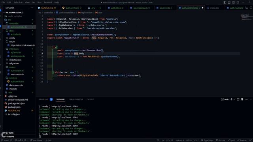Expand the node_modules folder
The image size is (253, 142).
(x=19, y=16)
